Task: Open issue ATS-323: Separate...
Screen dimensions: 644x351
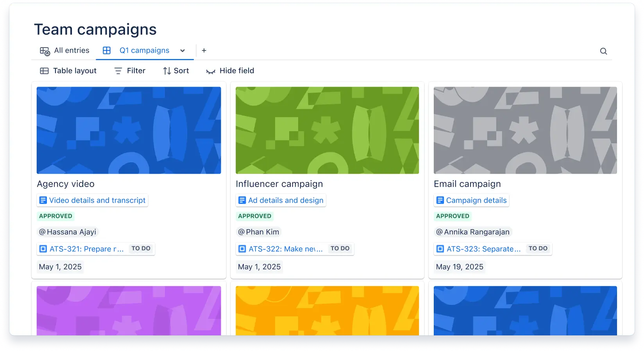Action: click(484, 249)
